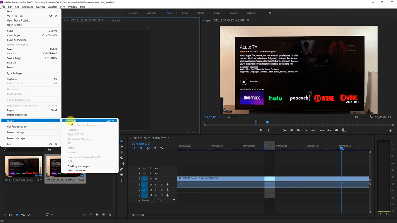Viewport: 397px width, 223px height.
Task: Click timeline timecode 00;00;06;13
Action: [141, 144]
